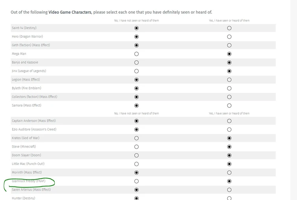Select 'No' for Jinx (League of Legends)
Screen dimensions: 297x200
pyautogui.click(x=137, y=71)
